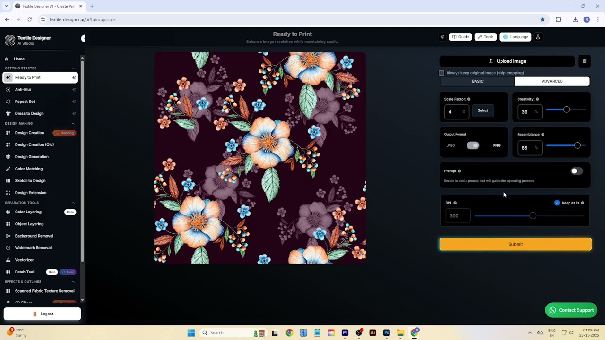This screenshot has height=340, width=605.
Task: Click the Textile Designer logo
Action: [10, 41]
